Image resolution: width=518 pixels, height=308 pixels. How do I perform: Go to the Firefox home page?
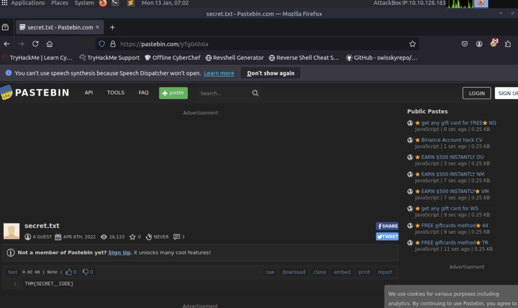(50, 44)
